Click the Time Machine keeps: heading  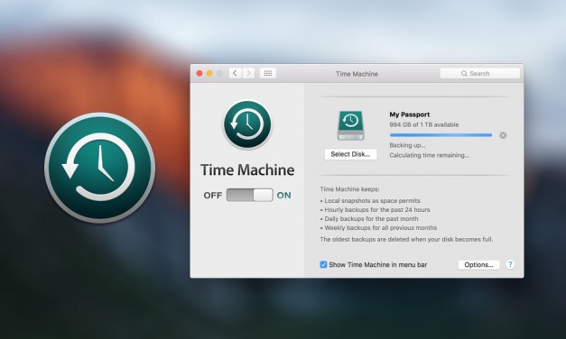coord(349,189)
